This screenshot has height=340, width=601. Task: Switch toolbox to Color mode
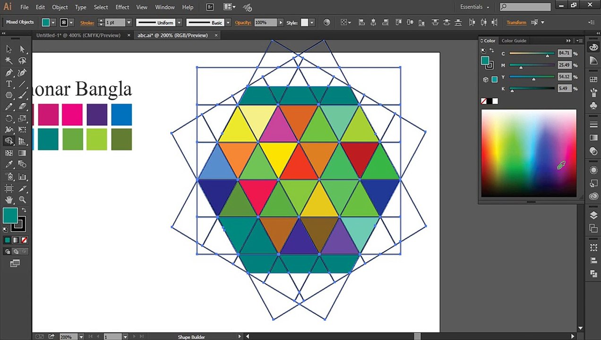tap(7, 240)
